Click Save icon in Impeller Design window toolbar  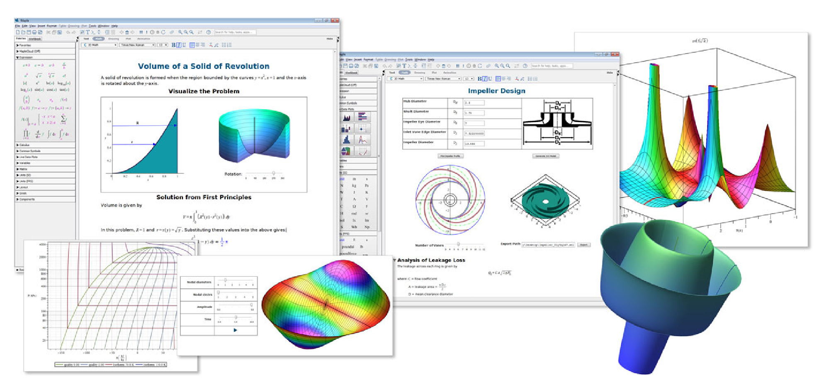345,66
